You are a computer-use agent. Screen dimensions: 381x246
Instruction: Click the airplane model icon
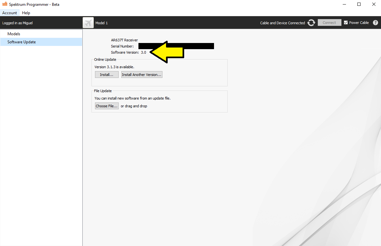[x=88, y=23]
